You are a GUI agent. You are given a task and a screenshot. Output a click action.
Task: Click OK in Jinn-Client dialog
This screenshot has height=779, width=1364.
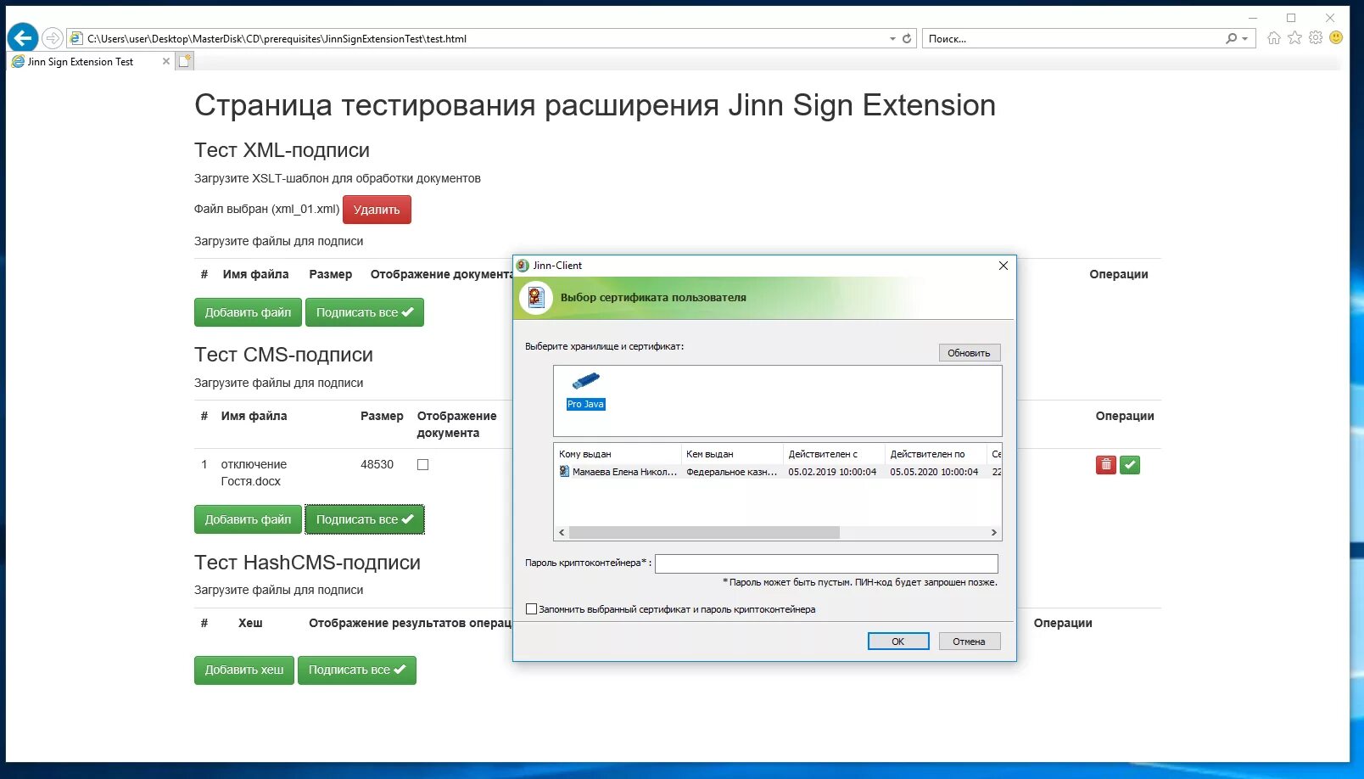pos(898,642)
